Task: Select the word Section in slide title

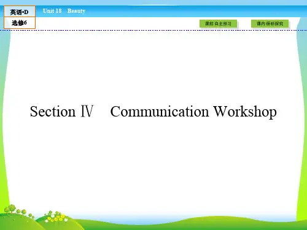Action: coord(53,112)
